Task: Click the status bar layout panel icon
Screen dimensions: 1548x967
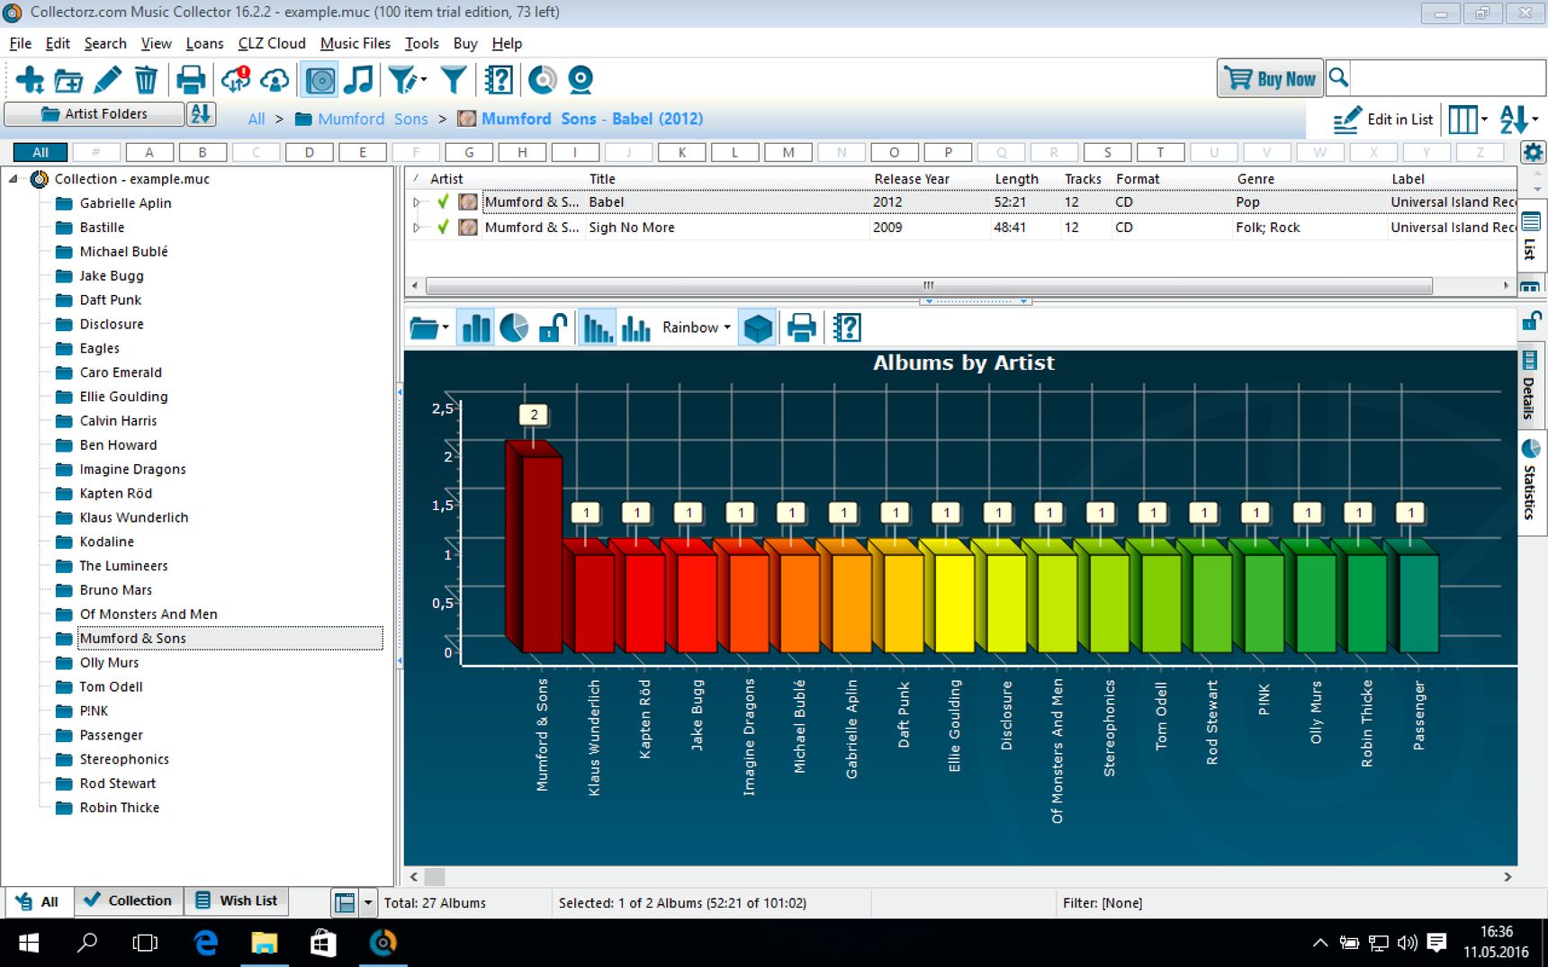Action: [x=344, y=902]
